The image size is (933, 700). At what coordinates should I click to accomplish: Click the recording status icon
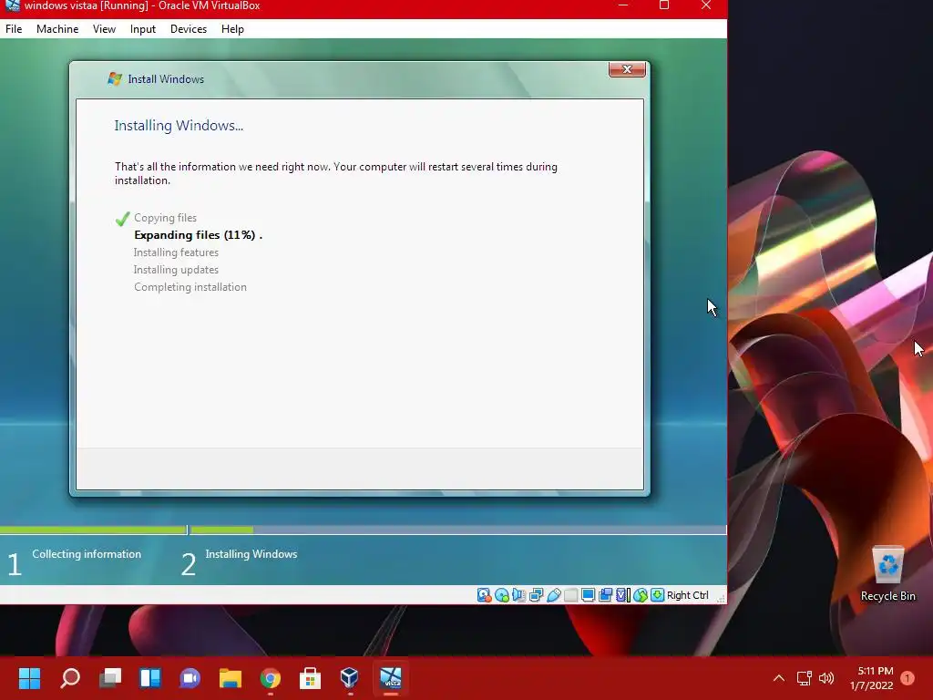point(605,594)
